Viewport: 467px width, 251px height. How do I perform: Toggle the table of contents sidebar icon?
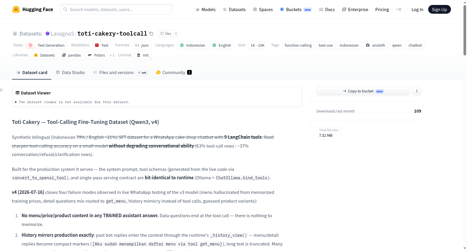pos(1,90)
